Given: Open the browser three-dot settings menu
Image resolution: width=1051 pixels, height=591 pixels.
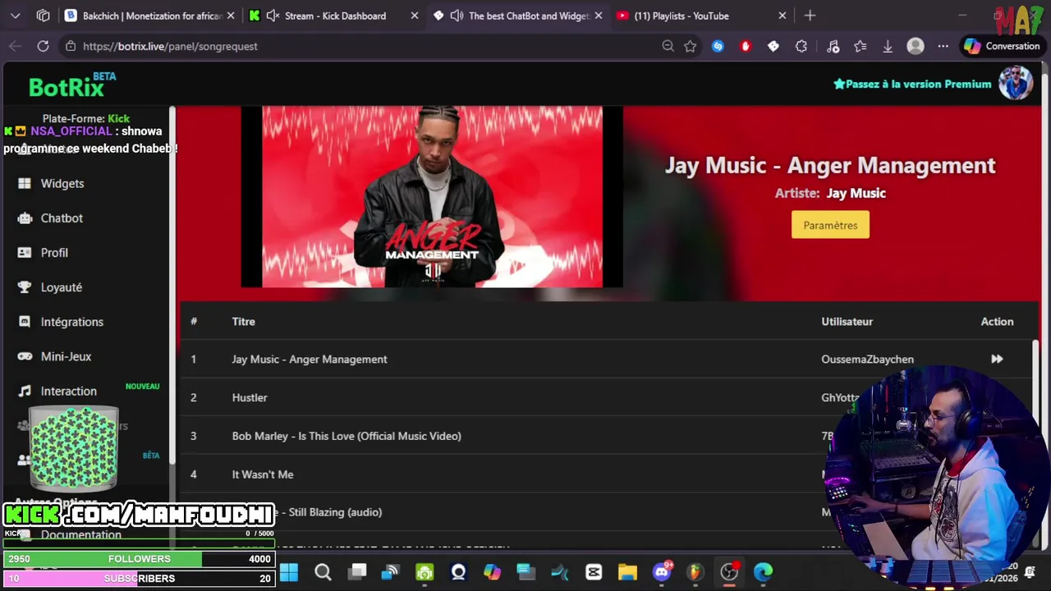Looking at the screenshot, I should tap(943, 46).
